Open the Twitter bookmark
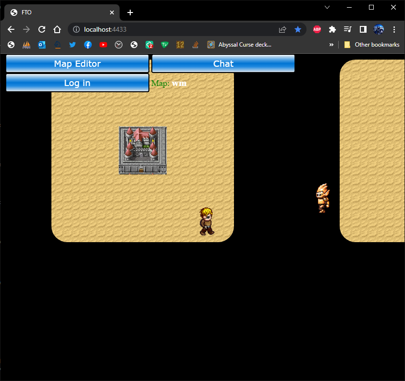Image resolution: width=405 pixels, height=381 pixels. tap(73, 45)
